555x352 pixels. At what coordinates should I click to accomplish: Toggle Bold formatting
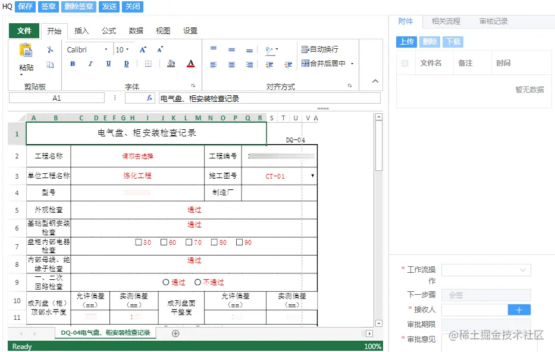click(x=73, y=64)
